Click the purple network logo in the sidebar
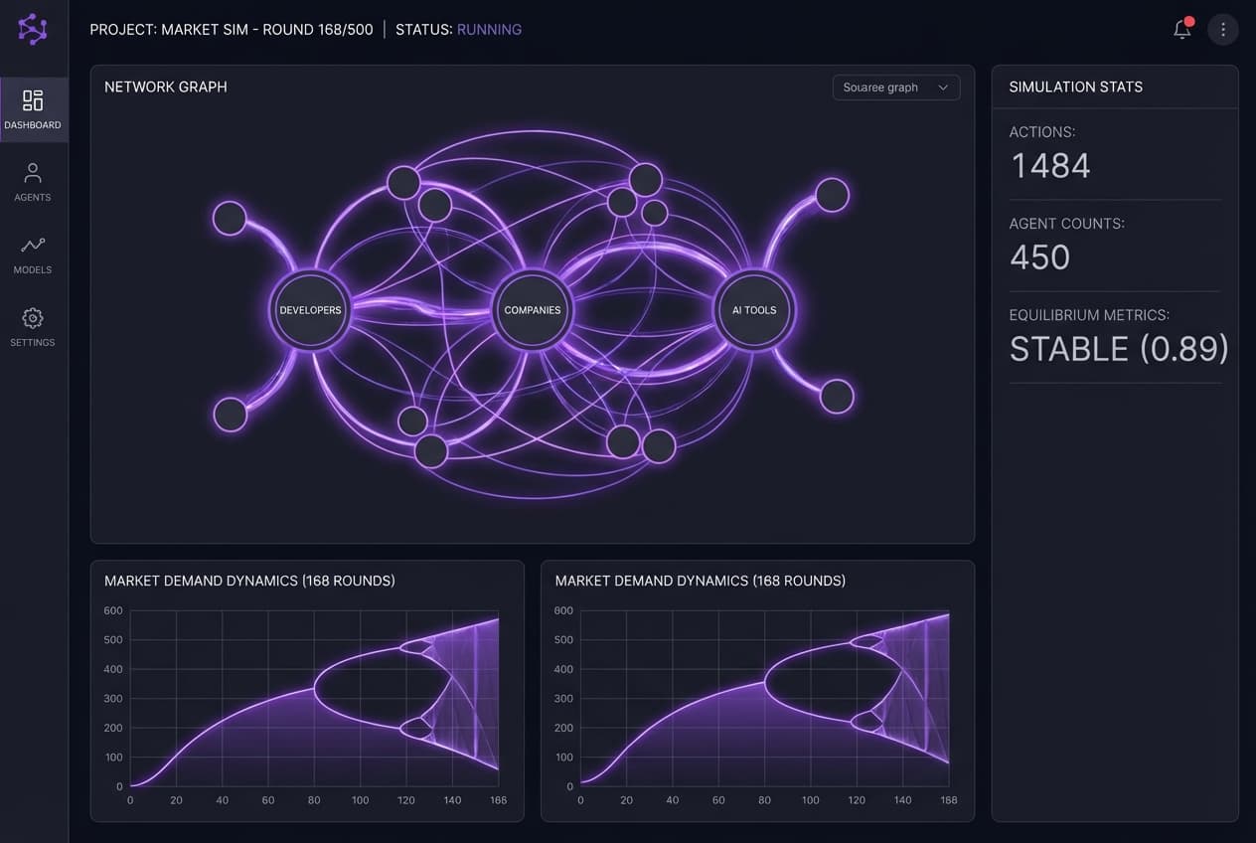Screen dimensions: 1256x843 coord(33,29)
